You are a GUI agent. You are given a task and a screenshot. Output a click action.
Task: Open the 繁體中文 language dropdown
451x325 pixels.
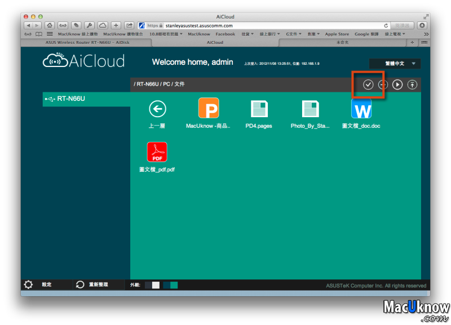tap(395, 64)
